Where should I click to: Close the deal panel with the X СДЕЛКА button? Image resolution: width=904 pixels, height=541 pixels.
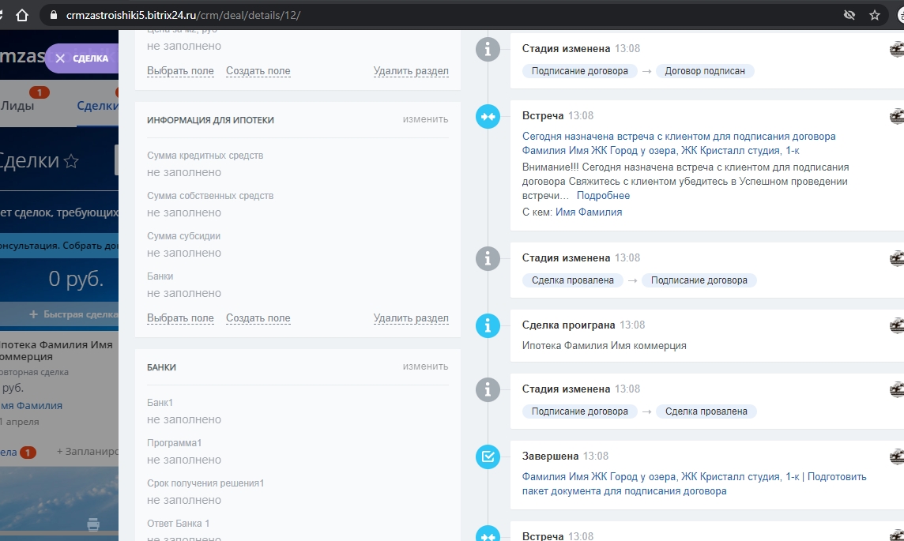(81, 58)
